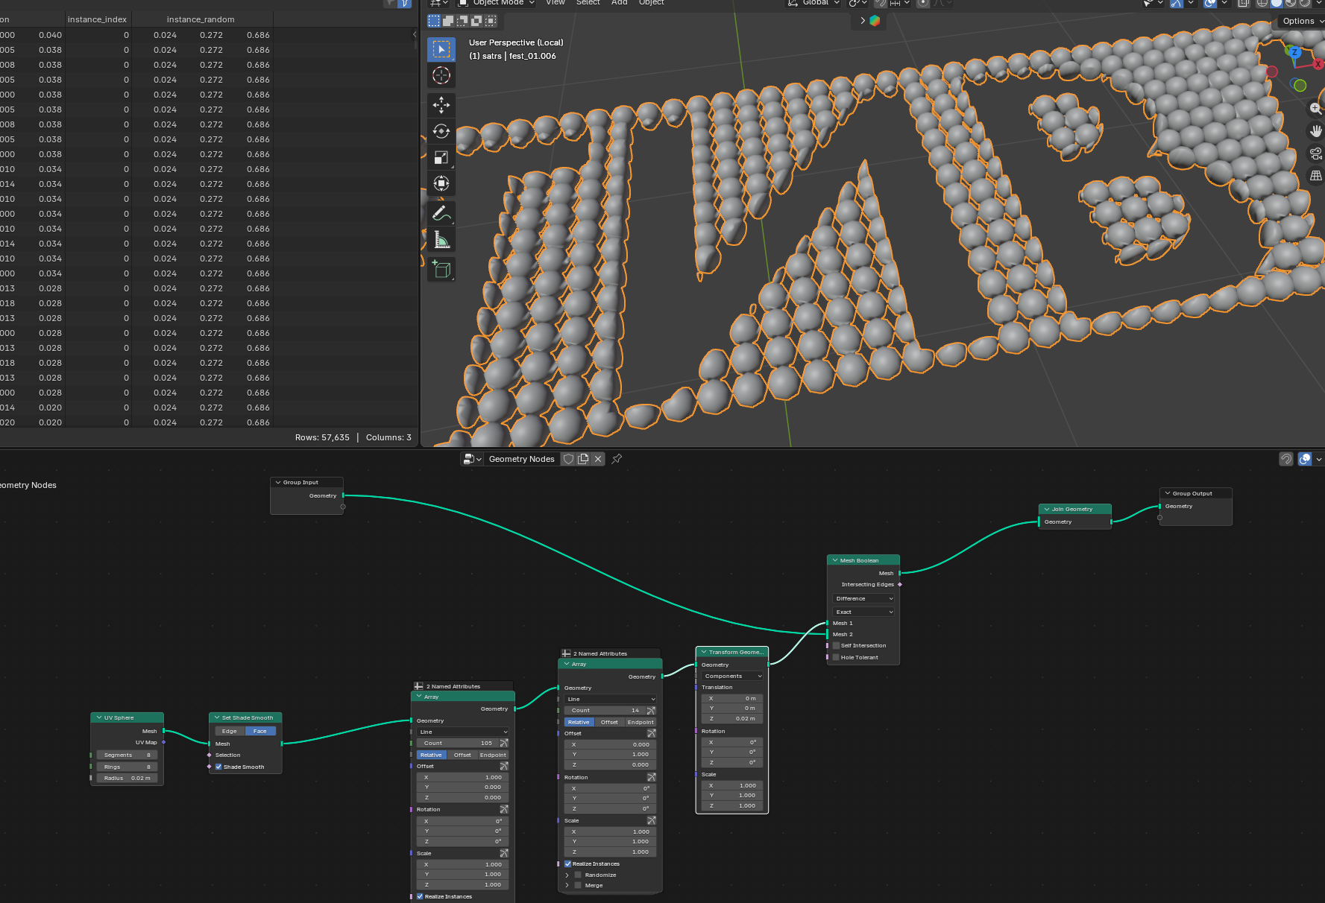Enable the Self Intersection checkbox
Image resolution: width=1325 pixels, height=903 pixels.
tap(836, 646)
